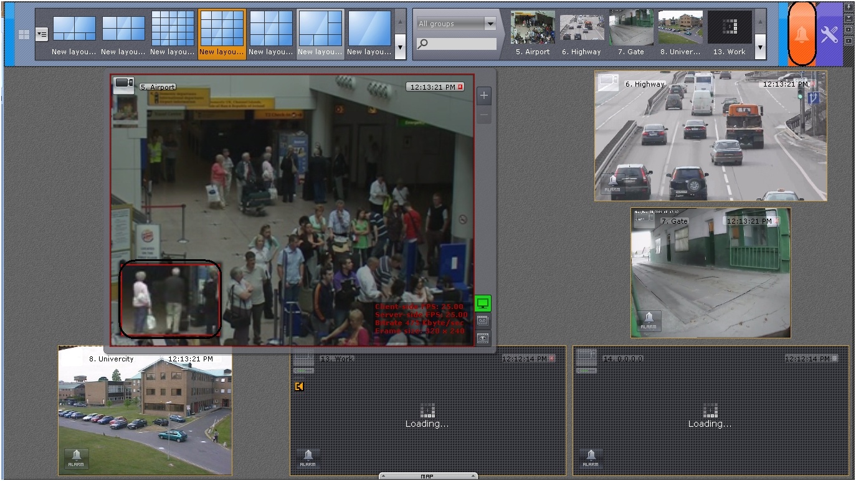Toggle live mode green monitor button

(483, 303)
